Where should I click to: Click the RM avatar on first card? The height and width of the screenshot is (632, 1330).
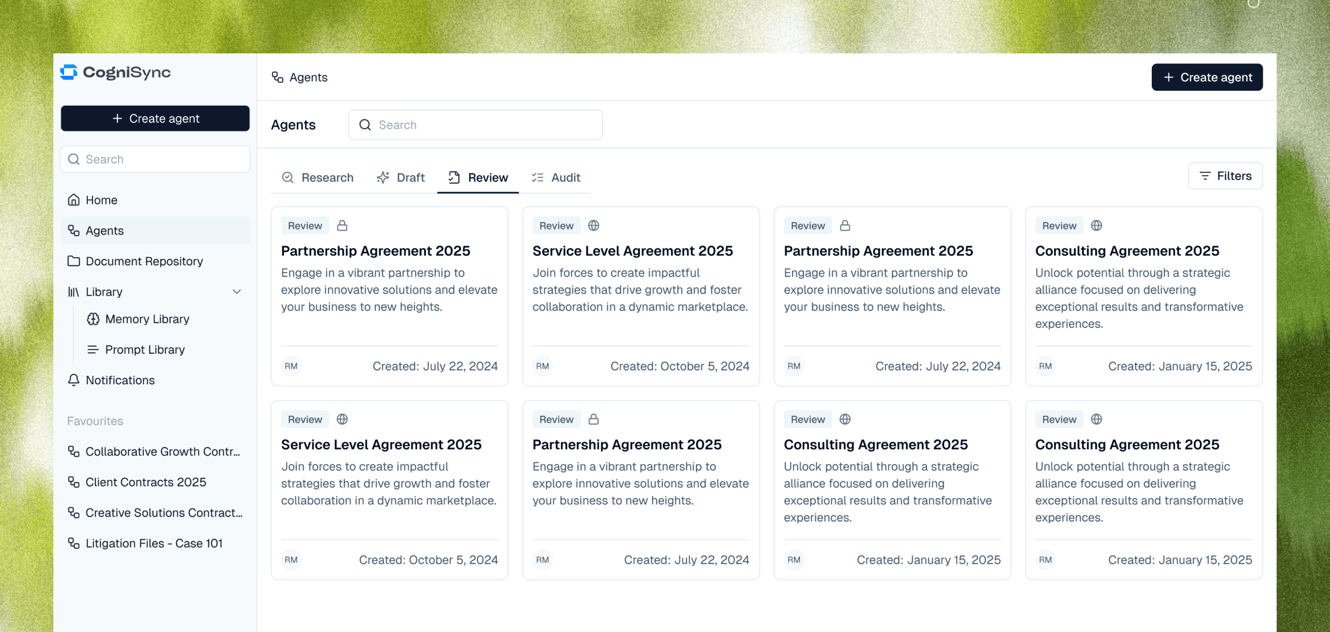291,366
